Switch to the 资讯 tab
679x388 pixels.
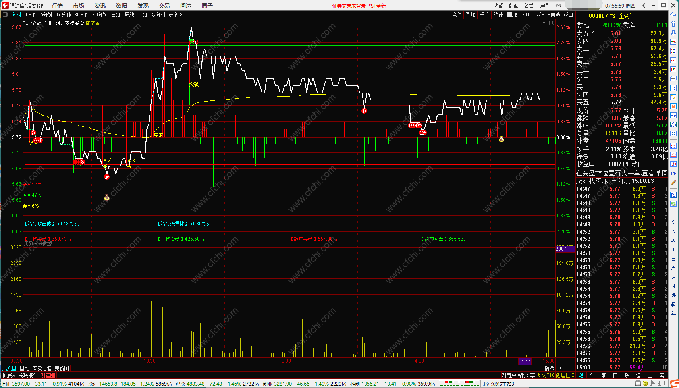tap(100, 6)
